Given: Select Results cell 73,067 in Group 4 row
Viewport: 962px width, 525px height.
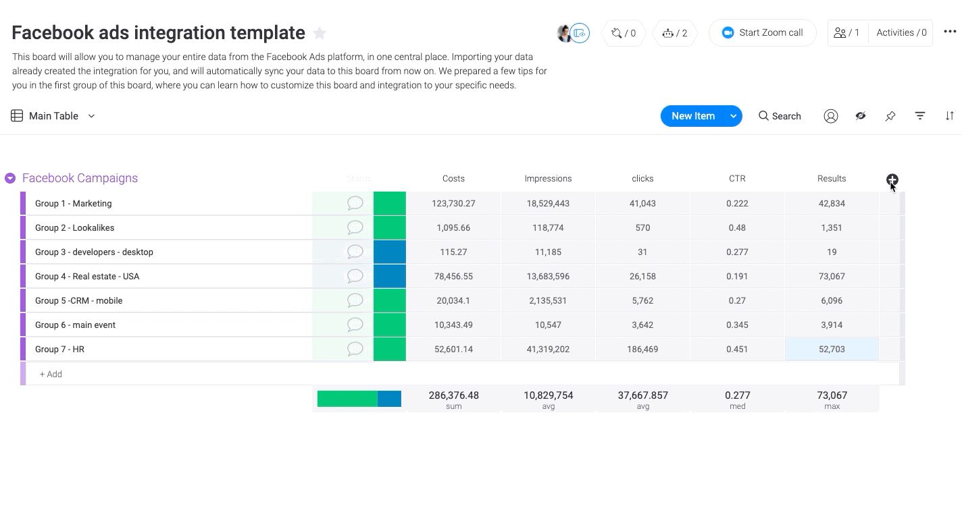Looking at the screenshot, I should pyautogui.click(x=832, y=276).
